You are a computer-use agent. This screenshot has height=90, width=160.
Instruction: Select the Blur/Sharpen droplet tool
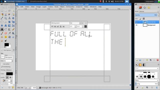[13, 37]
